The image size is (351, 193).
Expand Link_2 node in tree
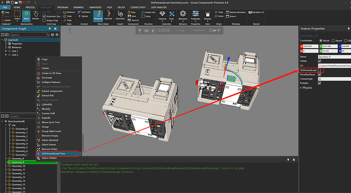click(x=6, y=55)
